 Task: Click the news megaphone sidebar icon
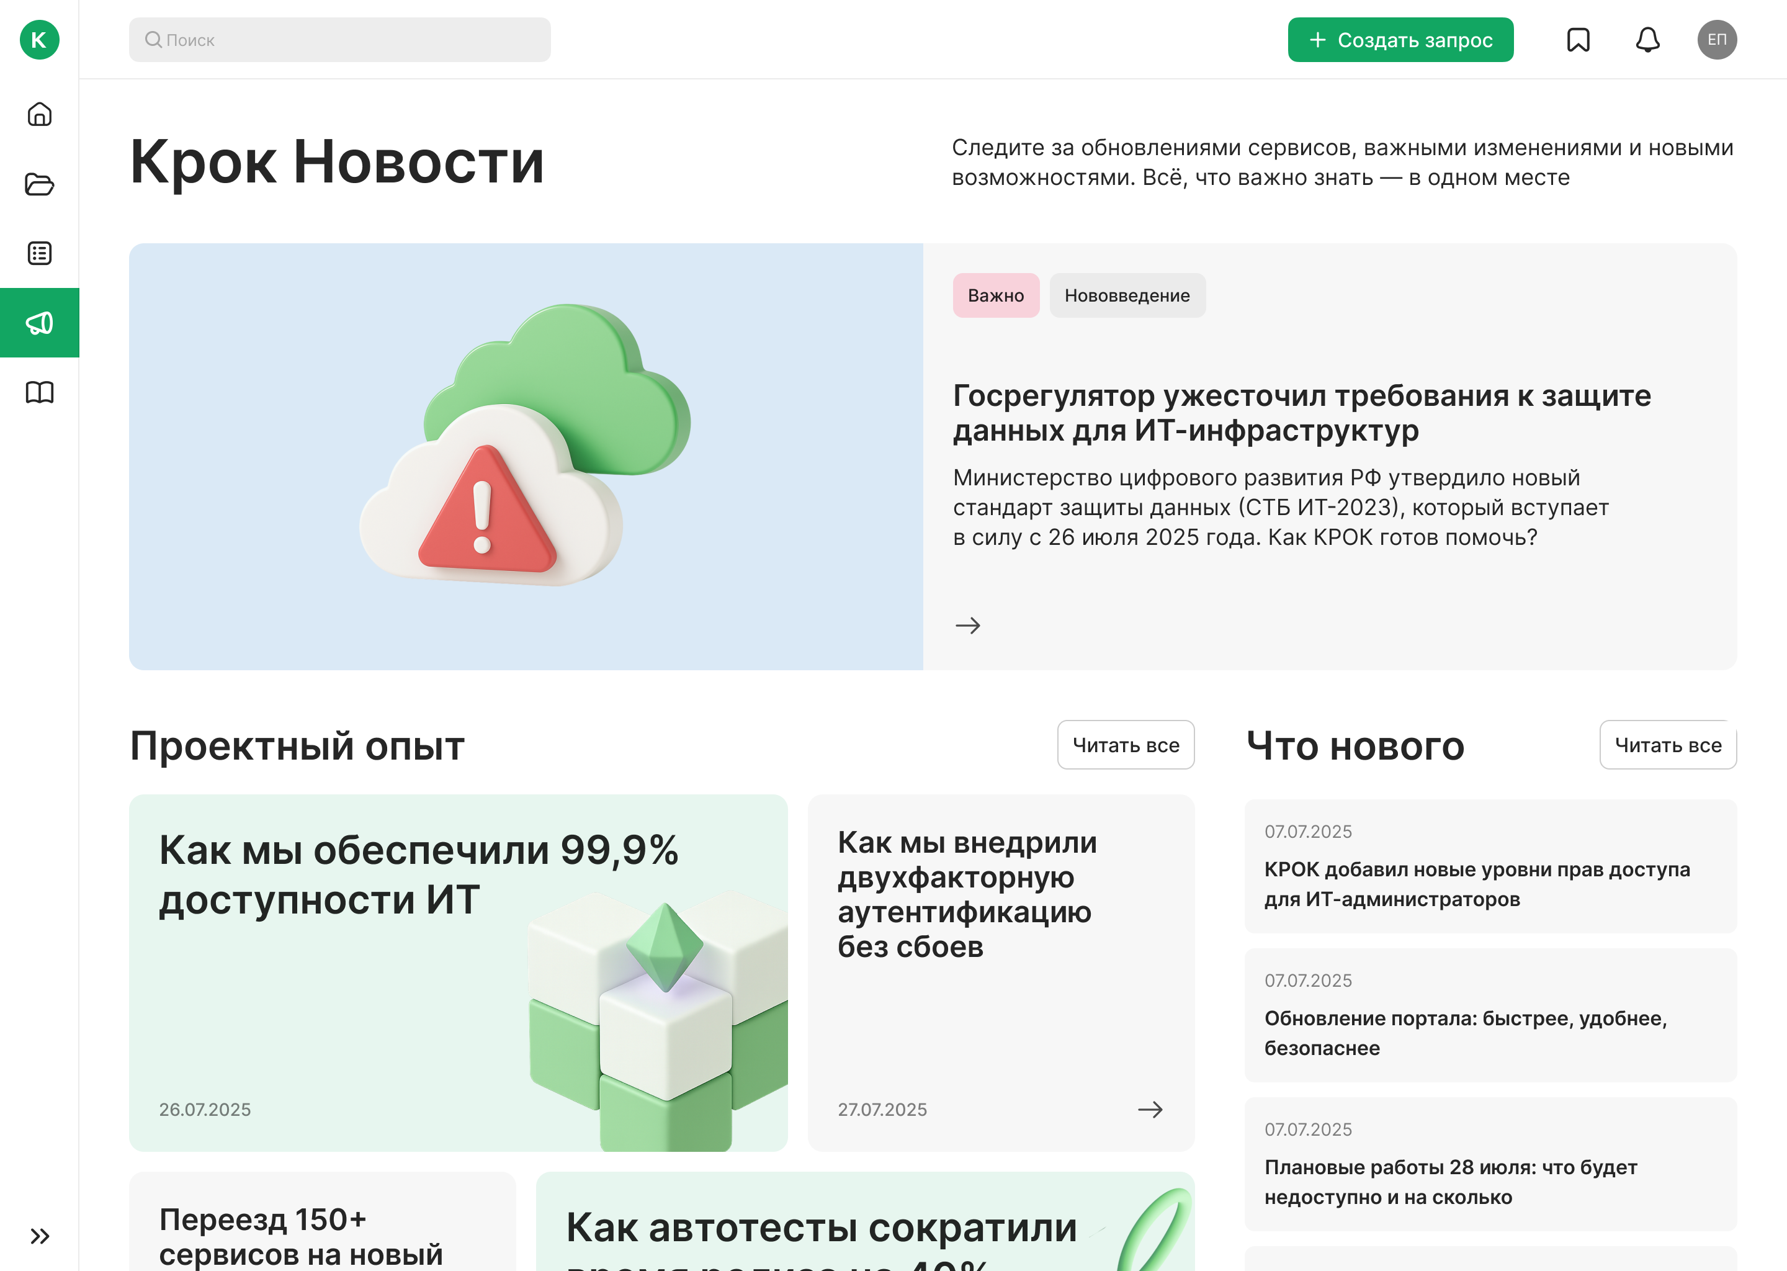(x=39, y=323)
